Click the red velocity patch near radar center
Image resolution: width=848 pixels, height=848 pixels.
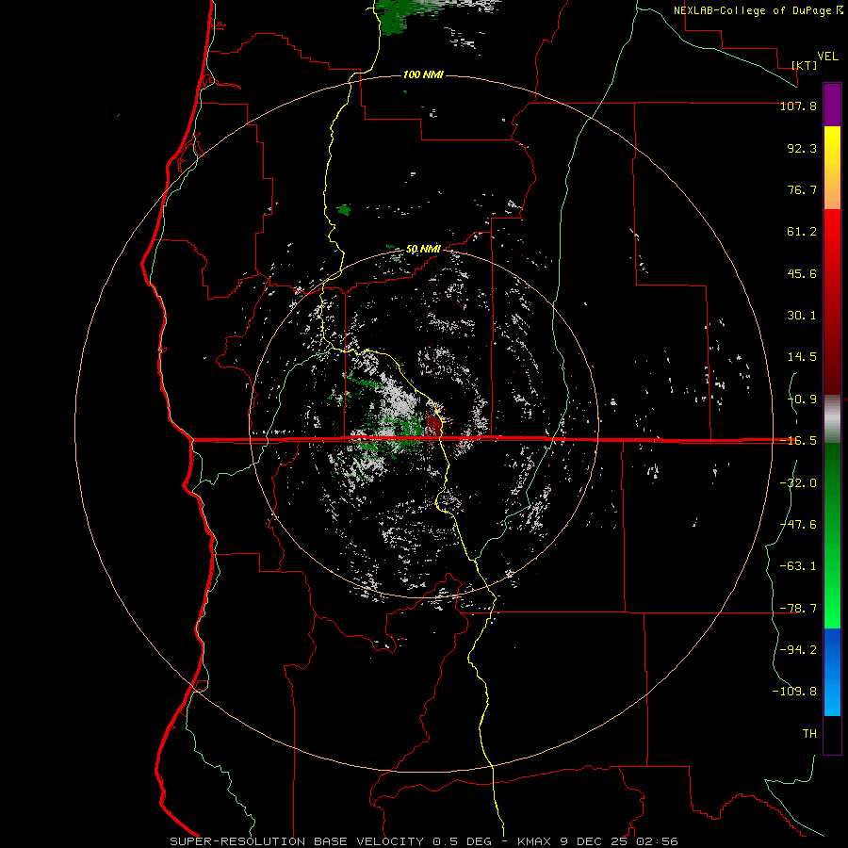(433, 423)
